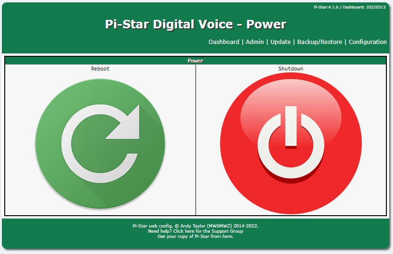Open the Update menu link

tap(281, 42)
